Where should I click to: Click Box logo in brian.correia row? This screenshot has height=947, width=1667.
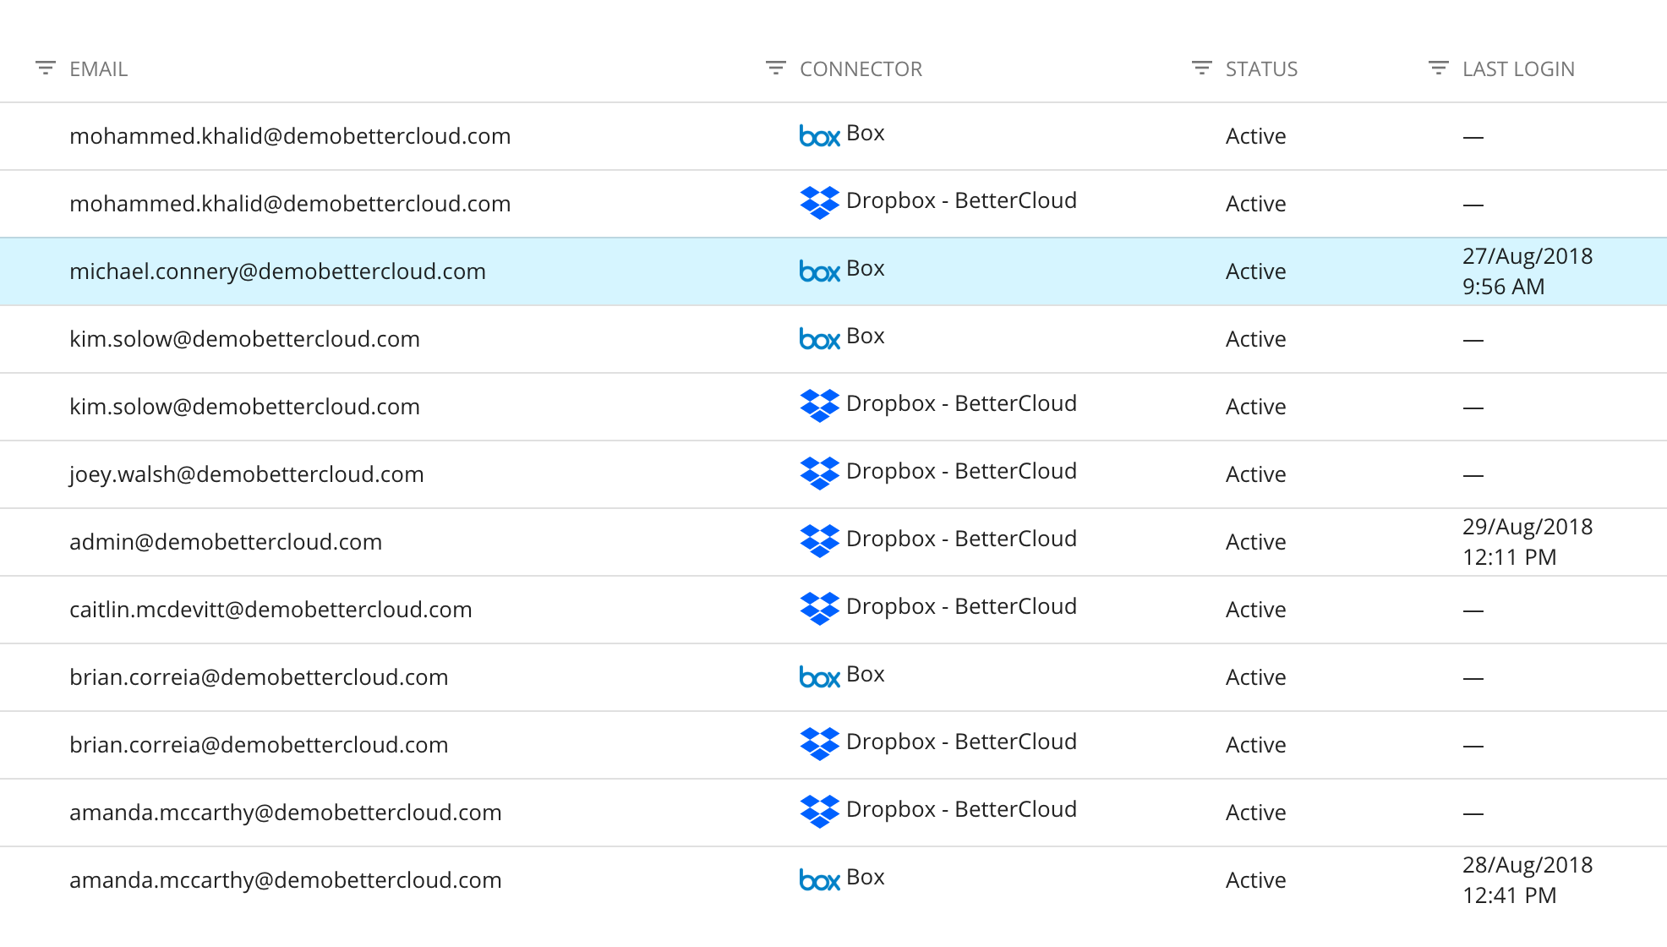click(x=819, y=676)
